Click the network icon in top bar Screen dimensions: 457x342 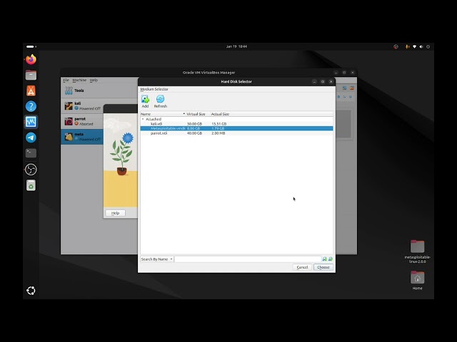click(x=414, y=46)
